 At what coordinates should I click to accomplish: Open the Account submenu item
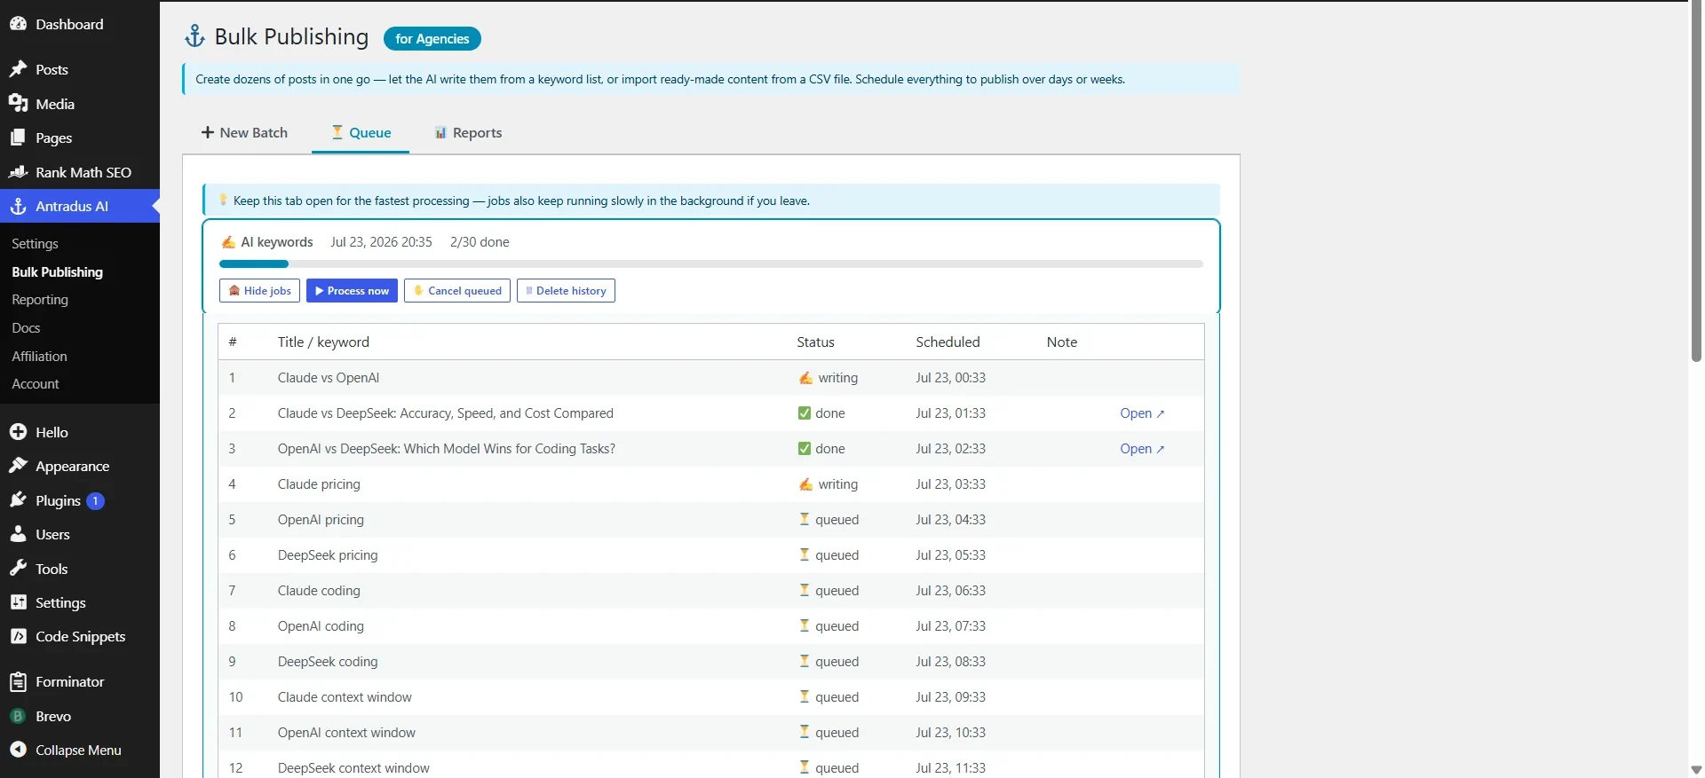click(36, 383)
